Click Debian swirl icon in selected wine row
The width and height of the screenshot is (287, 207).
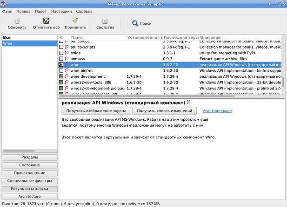point(67,65)
